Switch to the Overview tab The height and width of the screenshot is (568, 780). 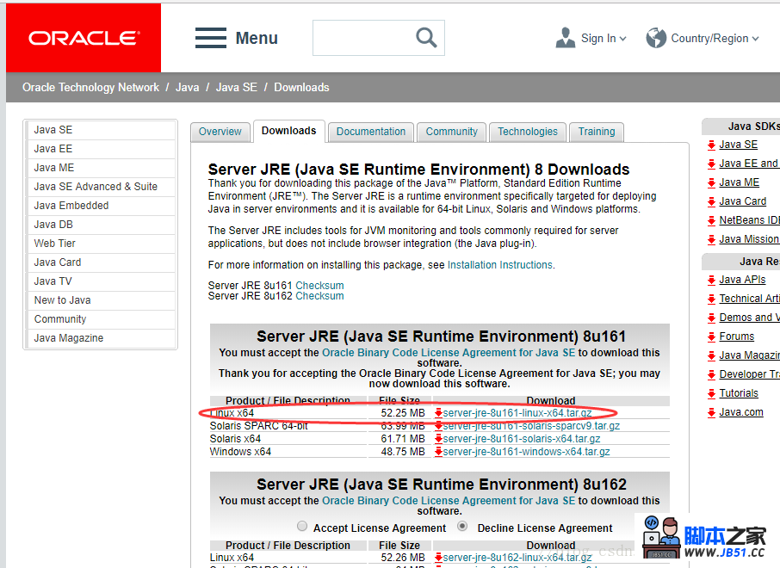(x=220, y=132)
